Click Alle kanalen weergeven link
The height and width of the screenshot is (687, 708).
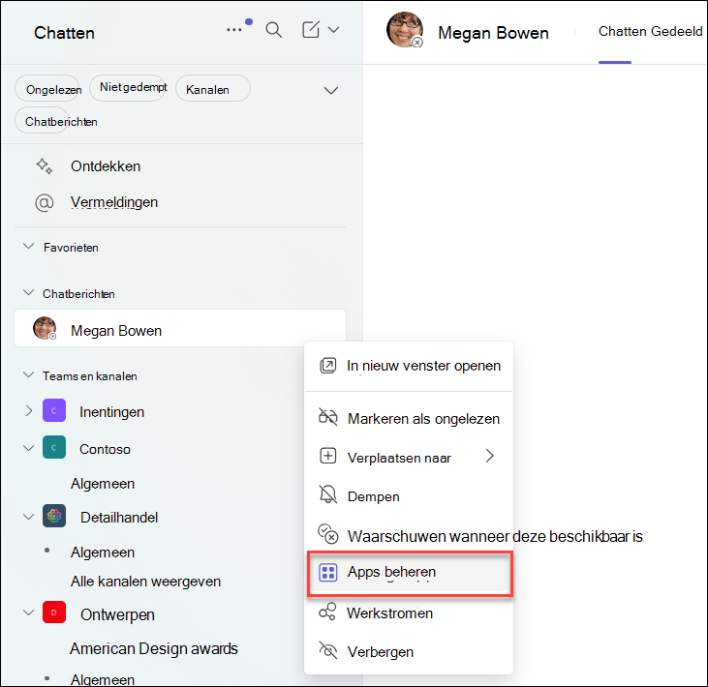click(x=145, y=582)
